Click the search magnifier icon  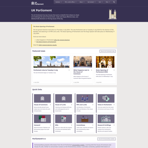pos(114,2)
